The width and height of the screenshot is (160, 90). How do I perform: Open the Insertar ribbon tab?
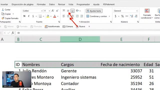[x=4, y=4]
